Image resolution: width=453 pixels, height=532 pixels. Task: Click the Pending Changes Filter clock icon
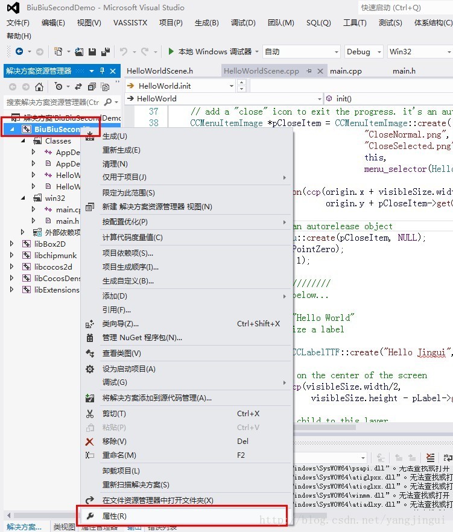59,87
